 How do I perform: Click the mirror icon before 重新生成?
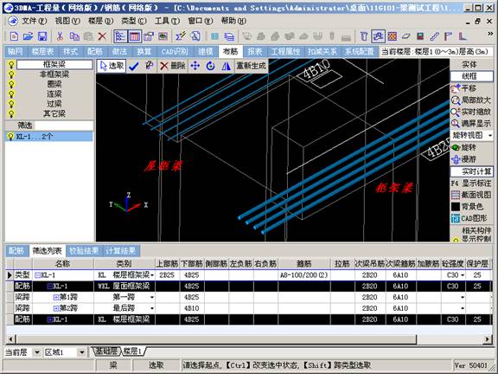pos(227,66)
